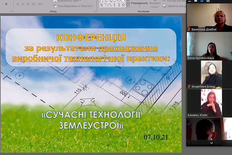Click text 'виробничої технологічної практики:'
This screenshot has width=232, height=155.
click(x=91, y=58)
